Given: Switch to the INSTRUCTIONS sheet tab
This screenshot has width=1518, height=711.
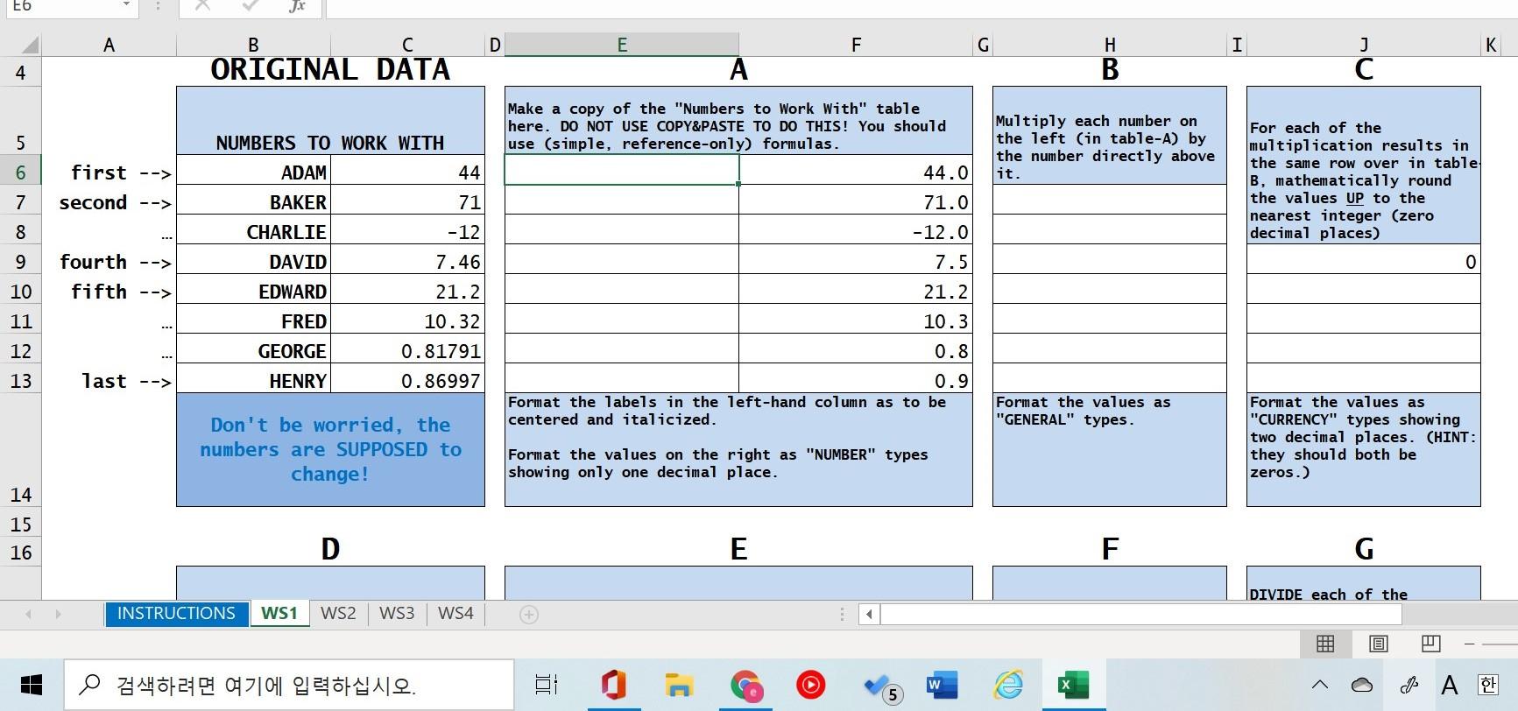Looking at the screenshot, I should coord(176,613).
